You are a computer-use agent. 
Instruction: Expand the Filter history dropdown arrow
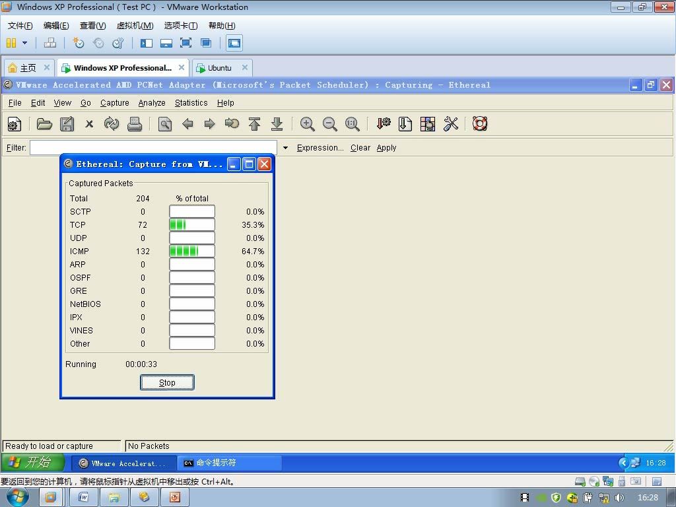[285, 148]
